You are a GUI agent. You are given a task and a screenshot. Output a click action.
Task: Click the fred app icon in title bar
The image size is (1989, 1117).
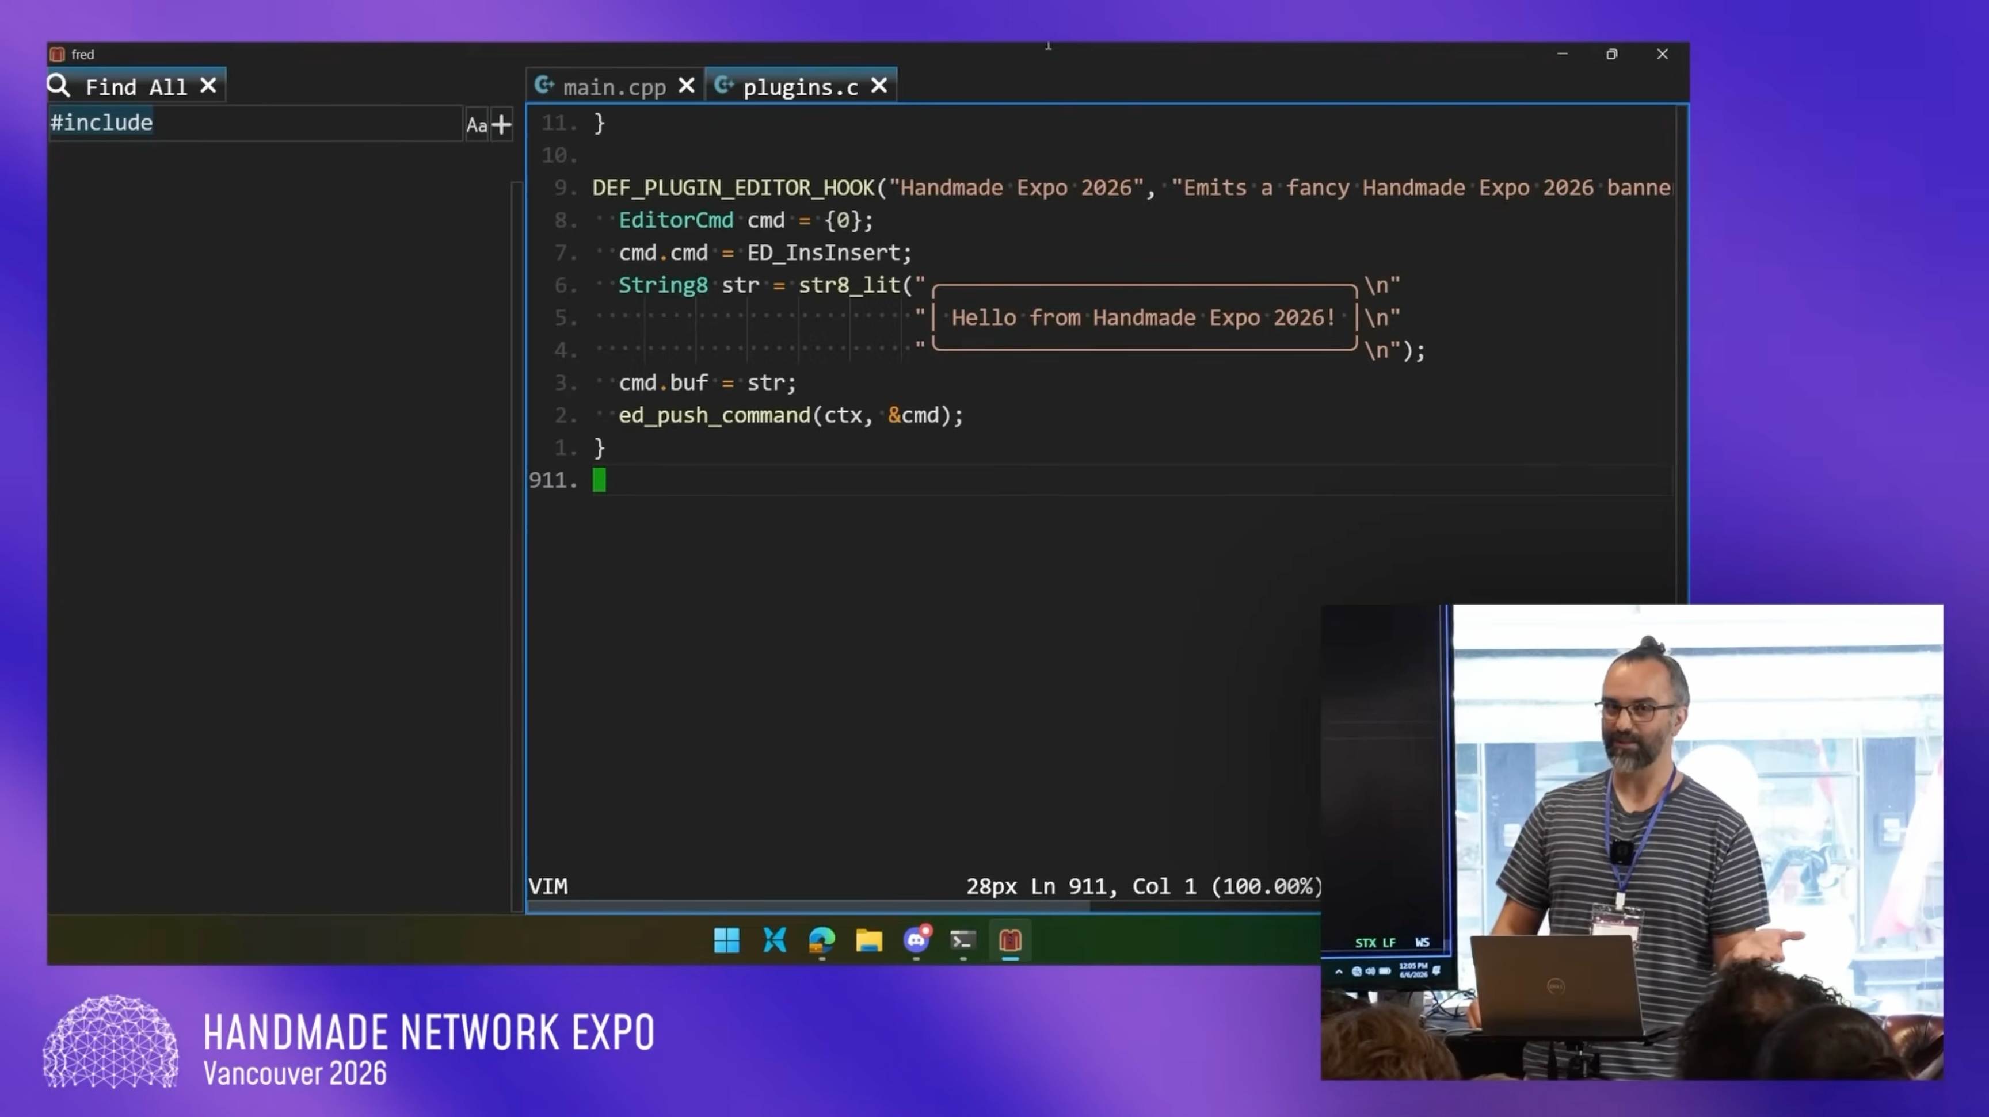click(57, 54)
